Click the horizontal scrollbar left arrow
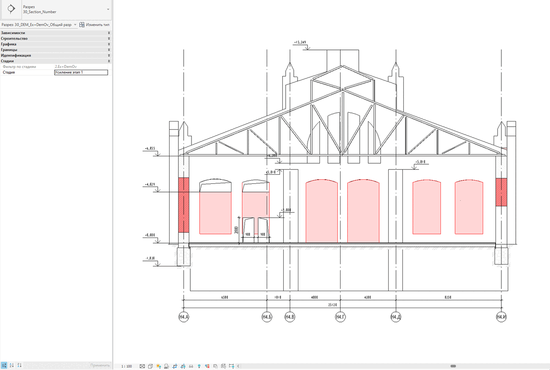The image size is (550, 370). (238, 366)
